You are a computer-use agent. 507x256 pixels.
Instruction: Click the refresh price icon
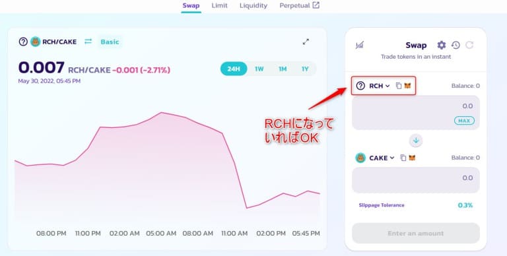(469, 45)
